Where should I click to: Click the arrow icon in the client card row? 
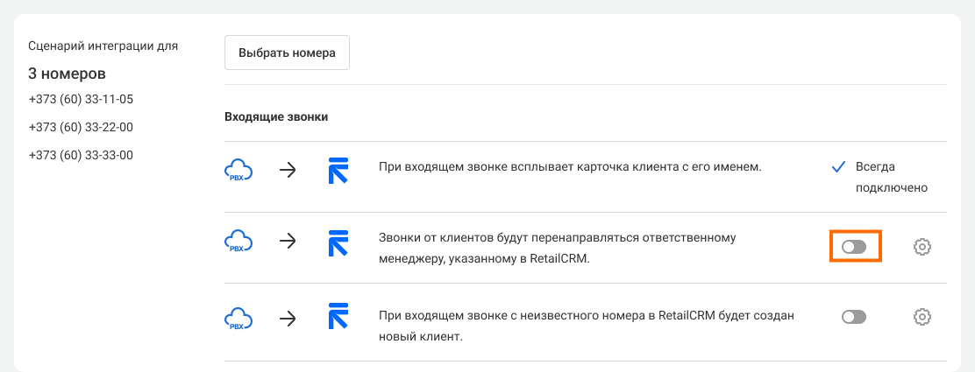tap(288, 170)
